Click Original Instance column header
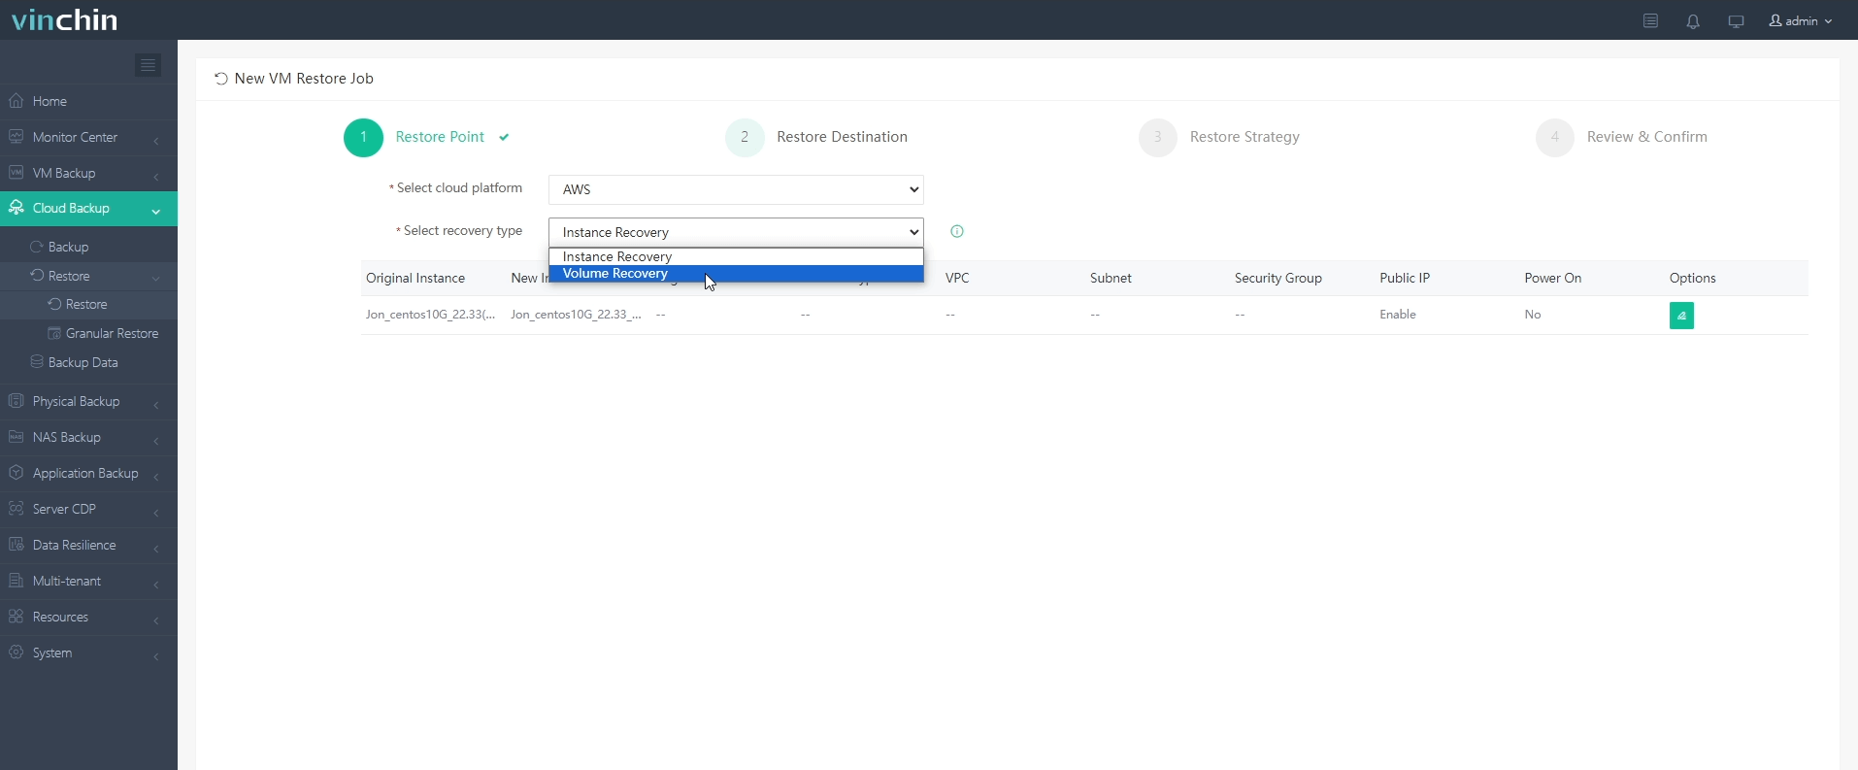Image resolution: width=1858 pixels, height=770 pixels. pos(415,279)
